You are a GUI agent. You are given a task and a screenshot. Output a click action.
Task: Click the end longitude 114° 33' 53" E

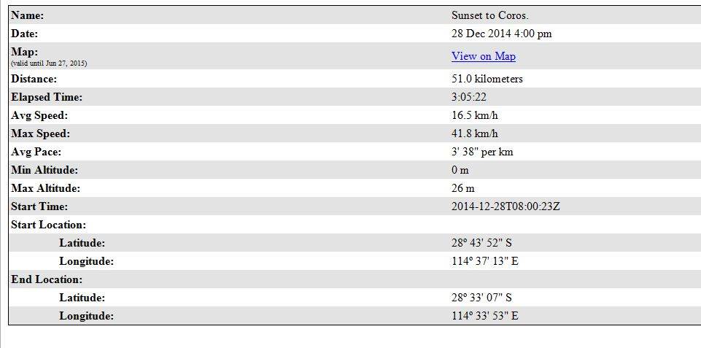pos(484,316)
